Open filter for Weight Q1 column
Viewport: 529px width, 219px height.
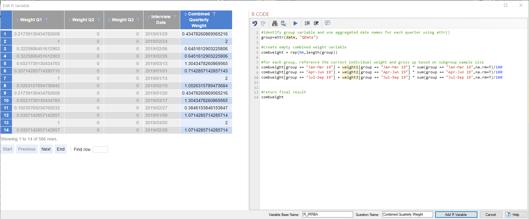coord(47,20)
